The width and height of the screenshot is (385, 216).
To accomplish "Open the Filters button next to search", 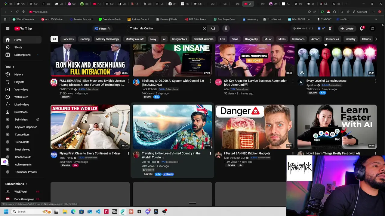I will tap(103, 28).
